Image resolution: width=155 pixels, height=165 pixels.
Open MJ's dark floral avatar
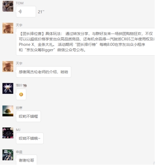[8, 133]
